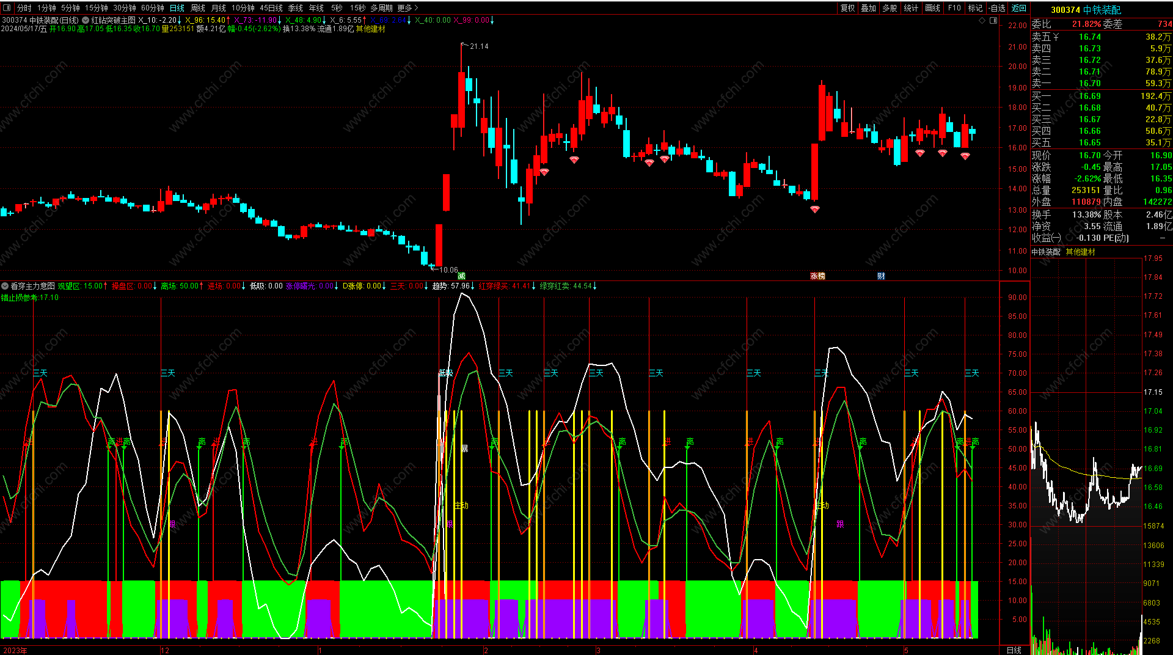Open the 多股 multi-stock view

(890, 8)
